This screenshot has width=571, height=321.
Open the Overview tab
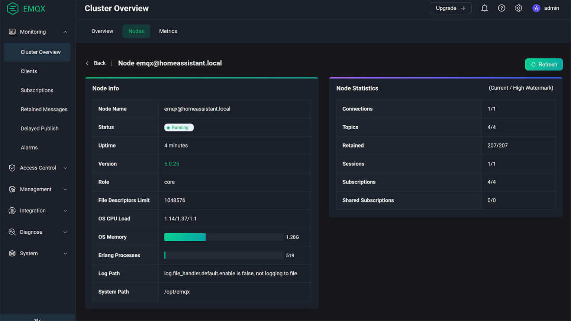coord(102,31)
